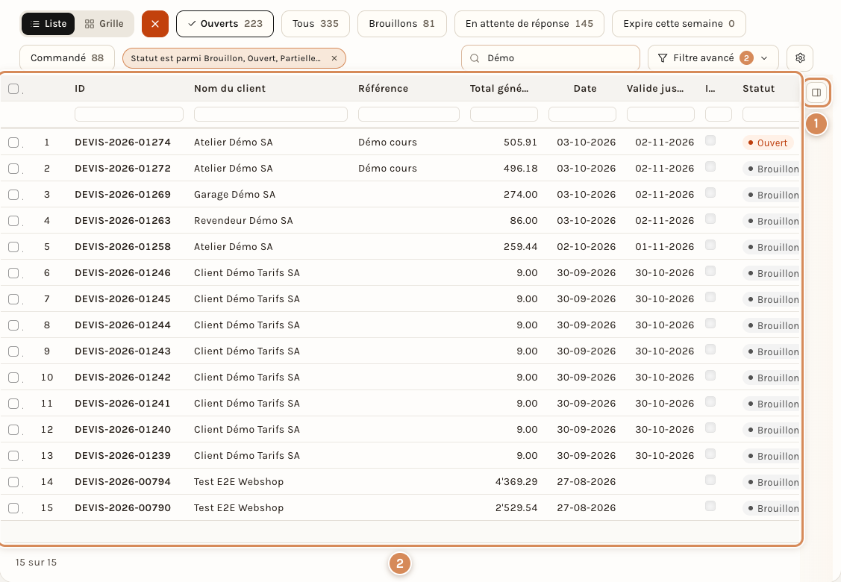This screenshot has width=841, height=582.
Task: Tick the checkbox for DEVIS-2026-01258
Action: click(x=13, y=247)
